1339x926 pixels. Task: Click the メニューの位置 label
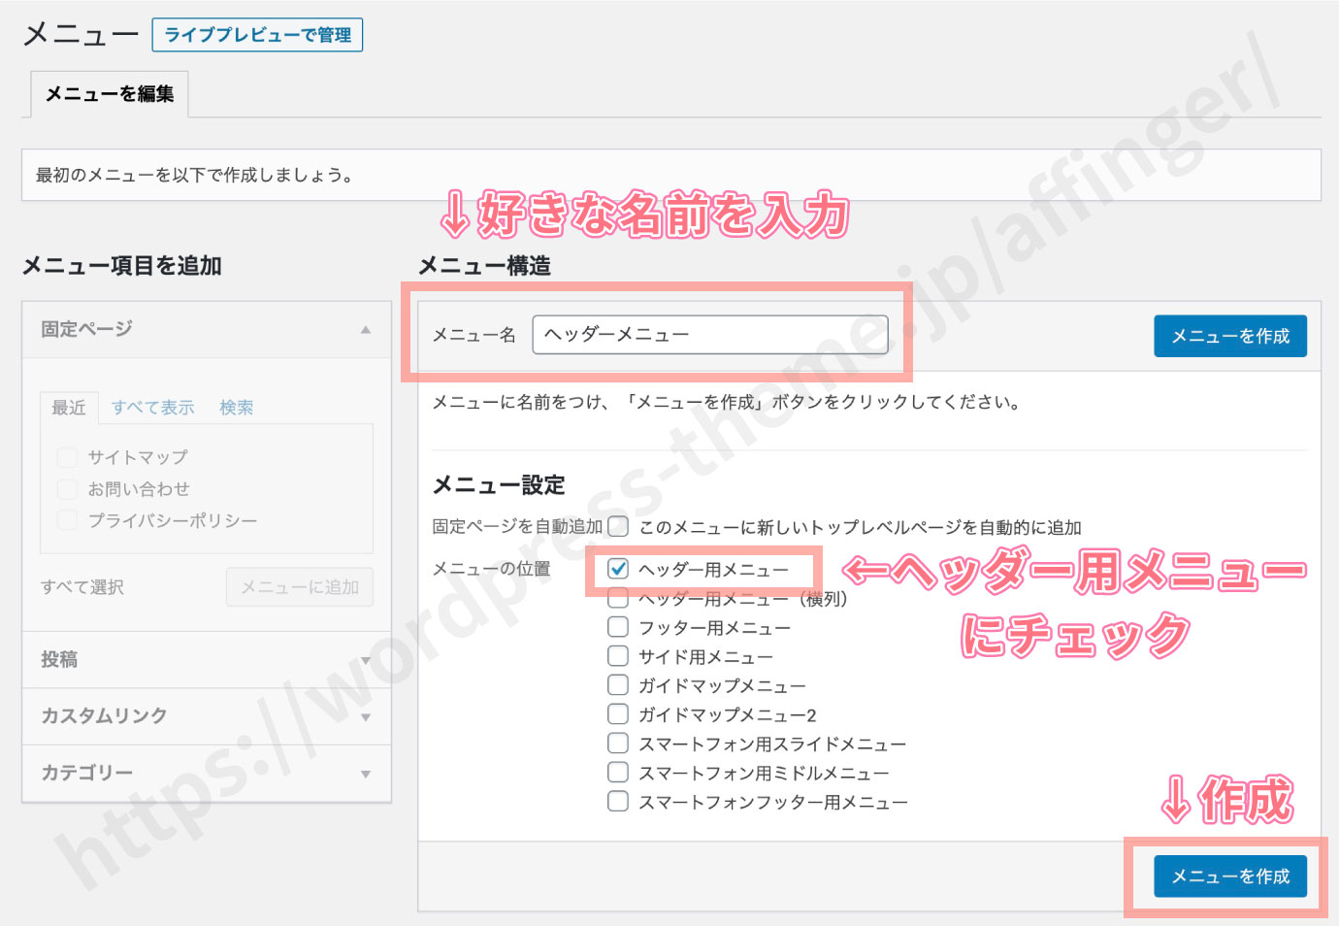click(491, 569)
